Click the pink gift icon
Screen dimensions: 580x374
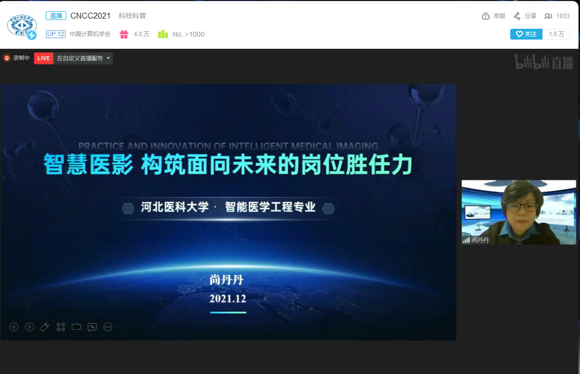[124, 34]
